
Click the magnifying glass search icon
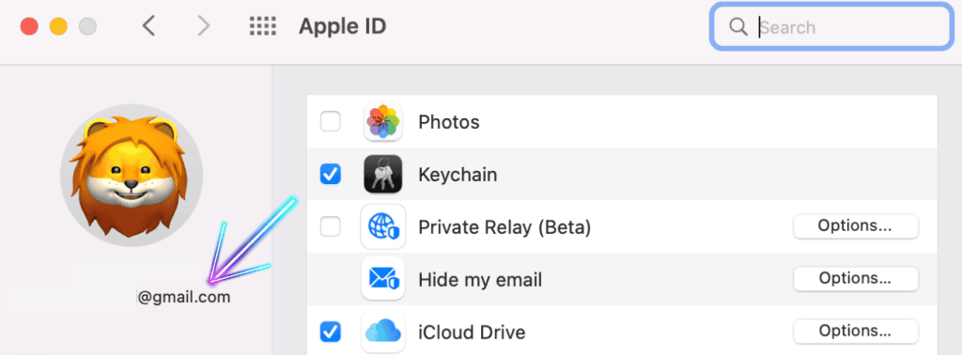coord(737,26)
